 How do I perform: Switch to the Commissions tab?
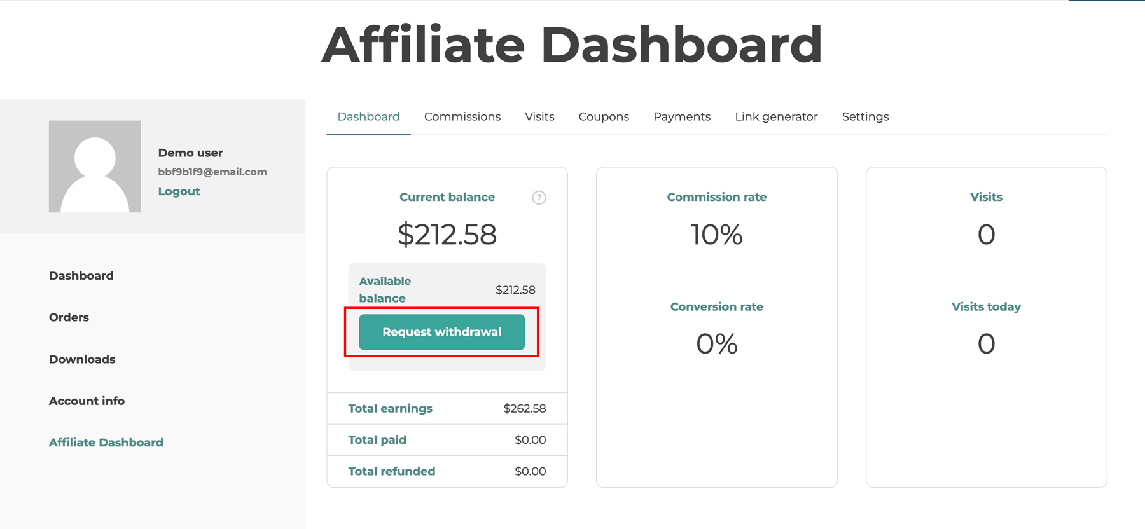point(462,117)
